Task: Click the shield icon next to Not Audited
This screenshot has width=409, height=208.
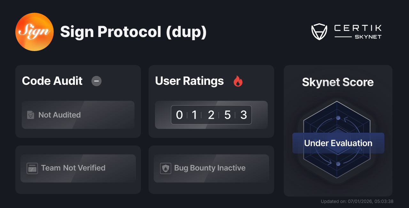Action: click(x=30, y=115)
